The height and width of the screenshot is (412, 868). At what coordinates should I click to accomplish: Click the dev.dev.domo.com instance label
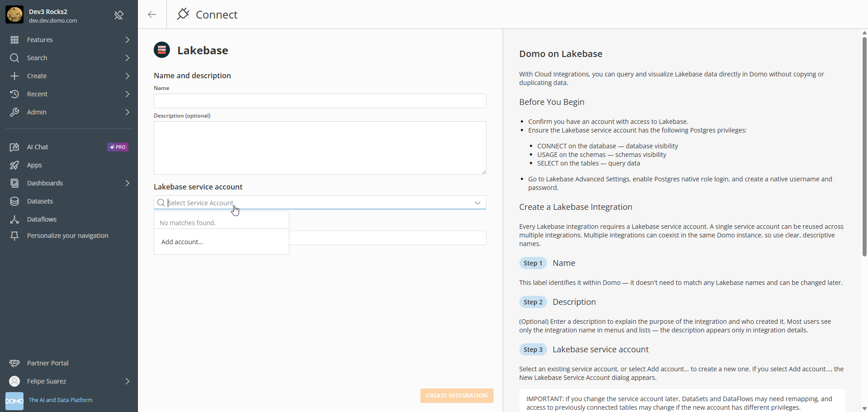pyautogui.click(x=53, y=21)
